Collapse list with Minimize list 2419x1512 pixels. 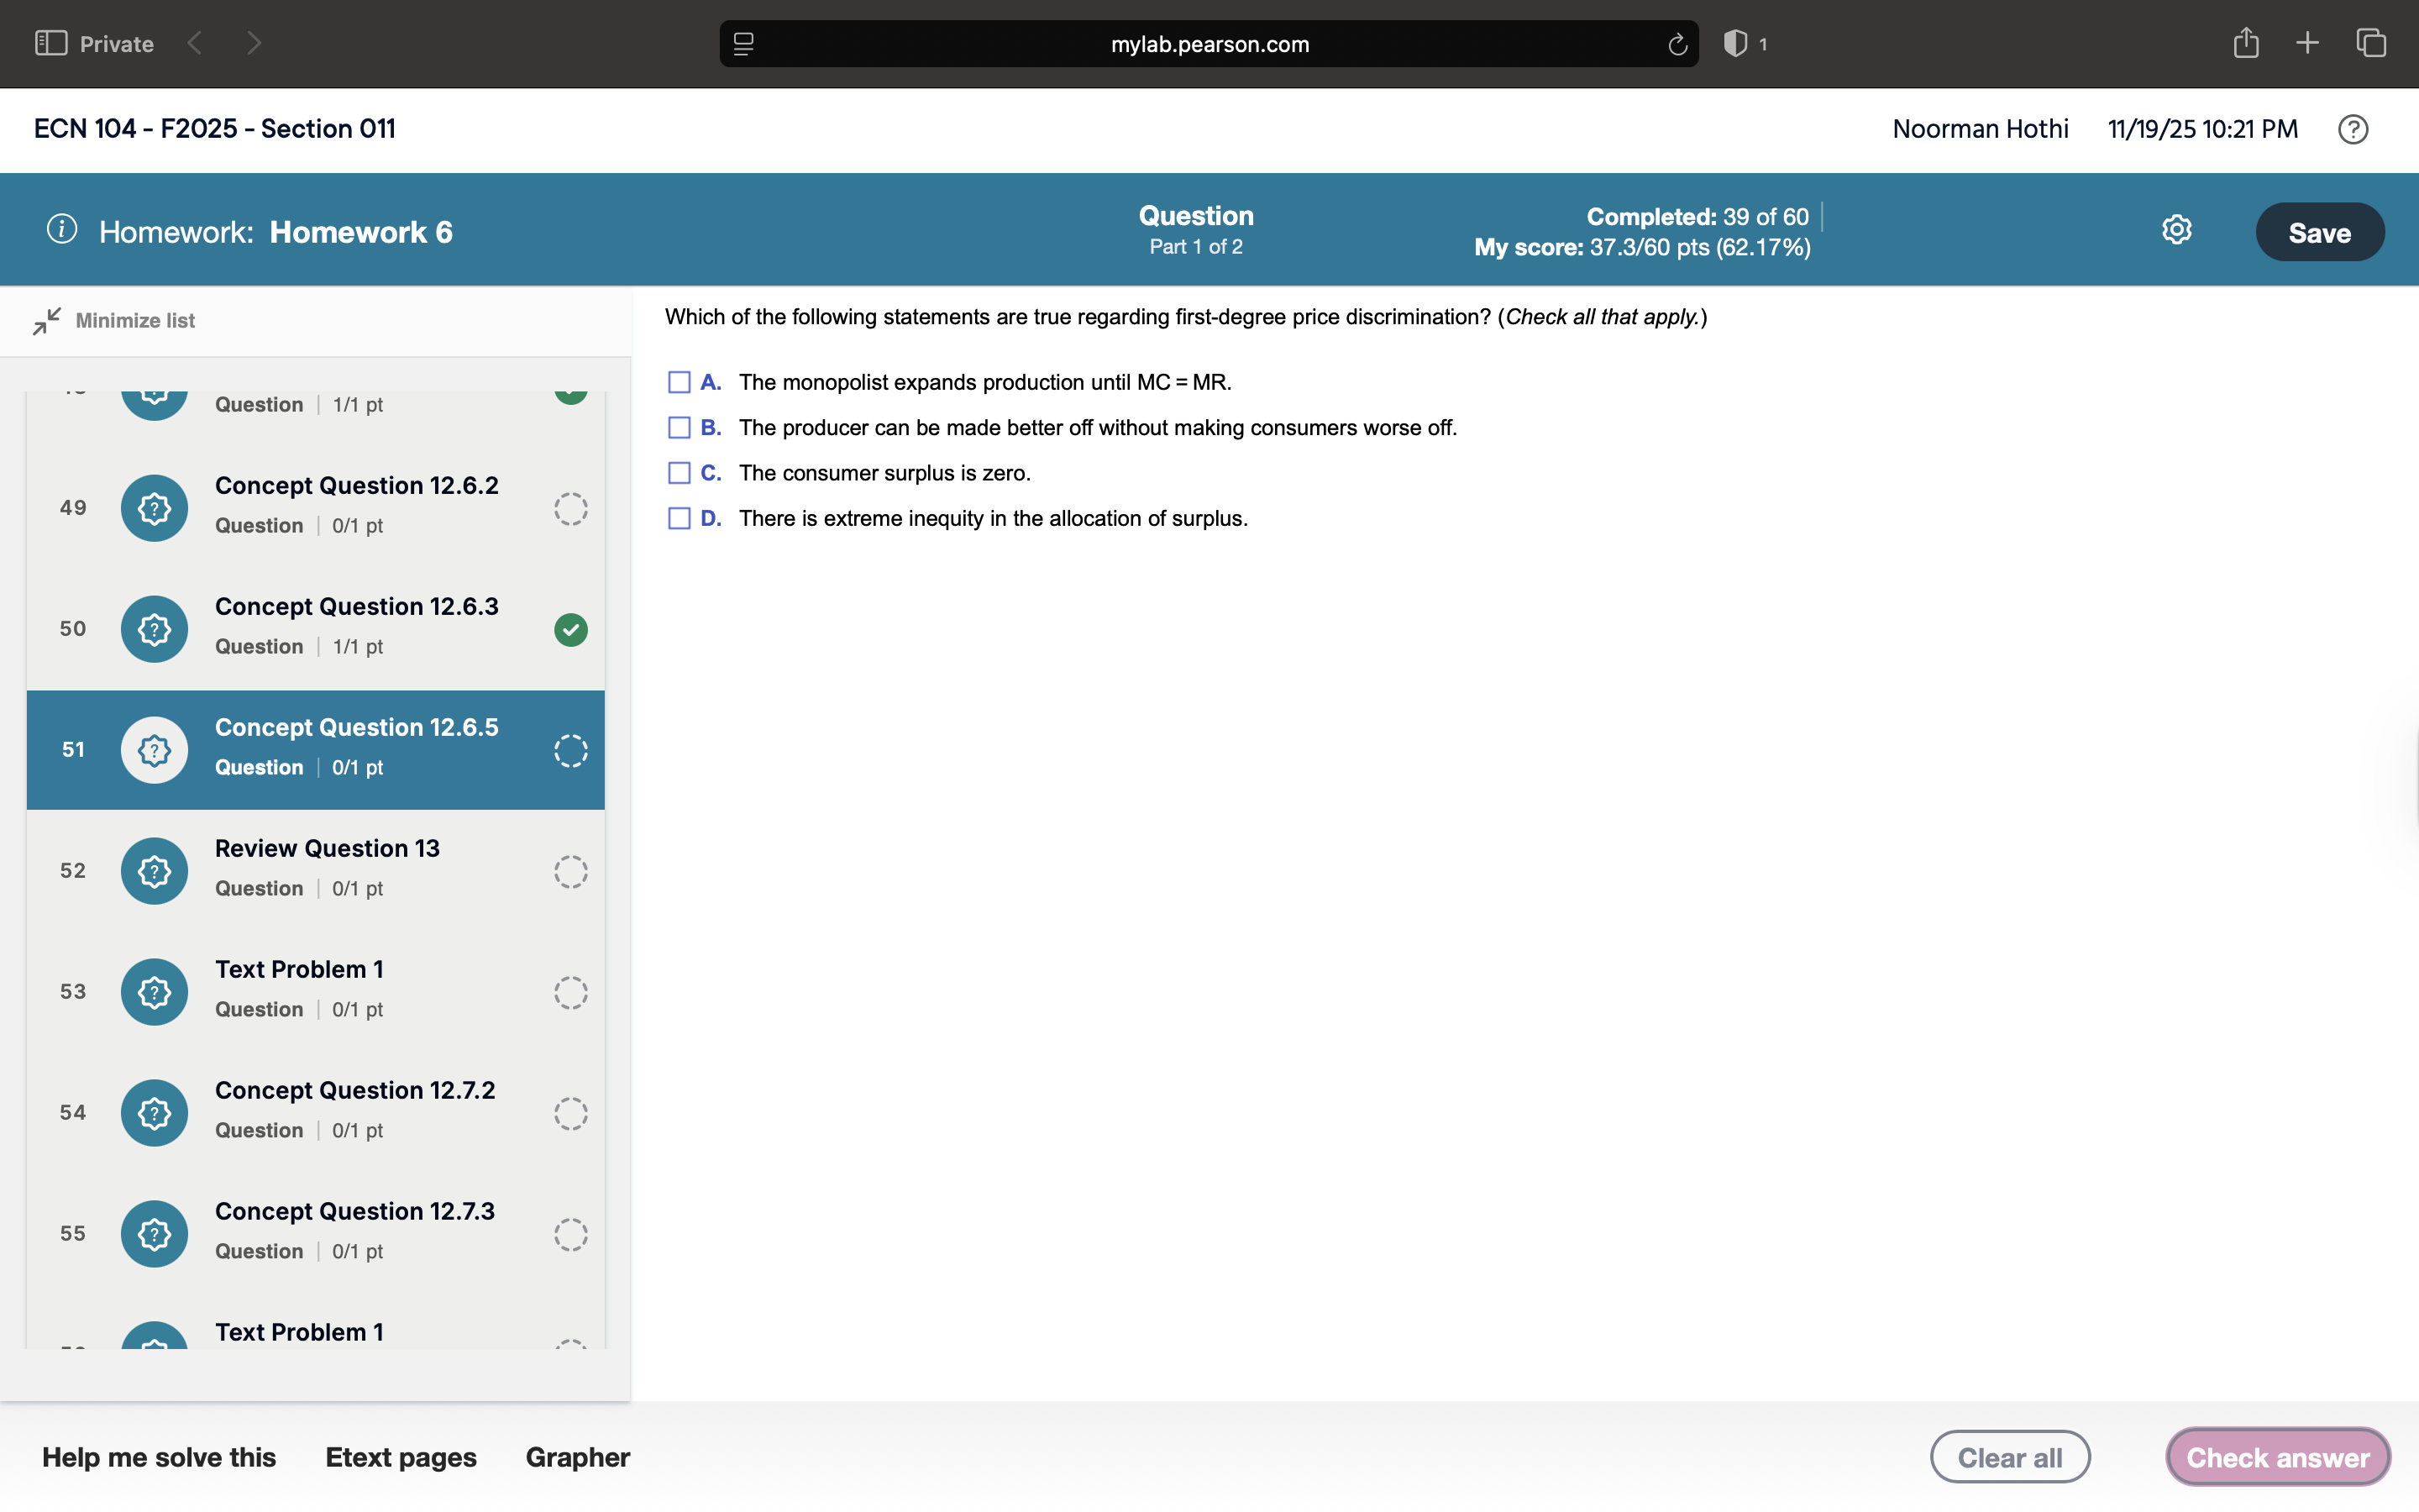(115, 321)
